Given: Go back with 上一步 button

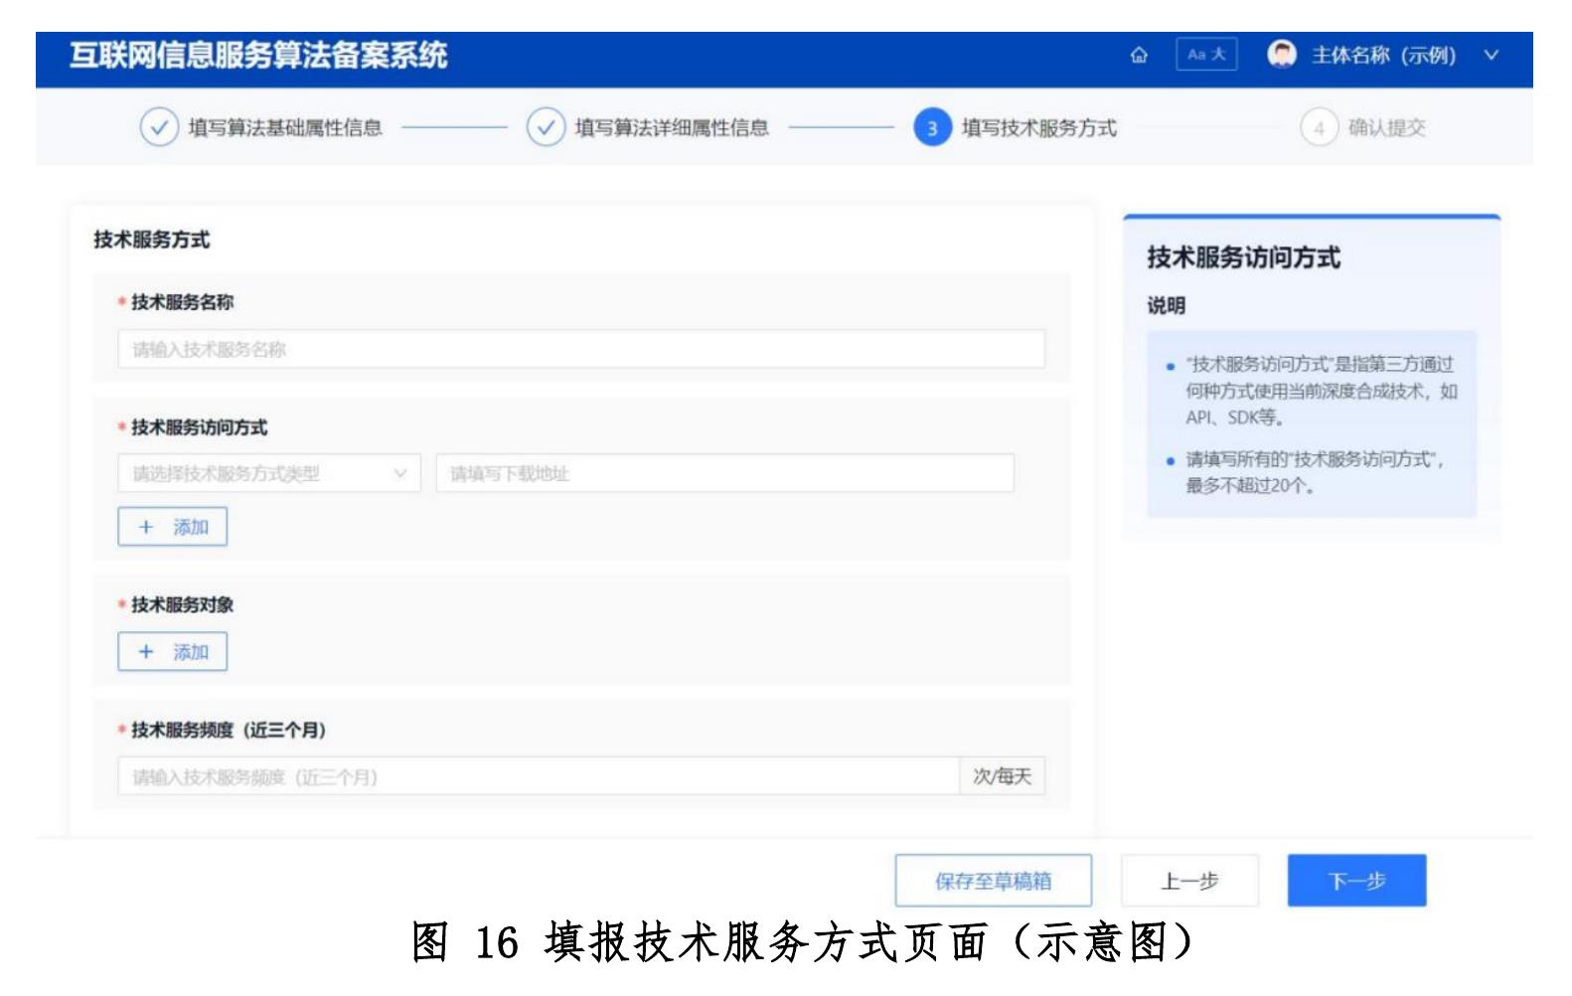Looking at the screenshot, I should point(1189,881).
